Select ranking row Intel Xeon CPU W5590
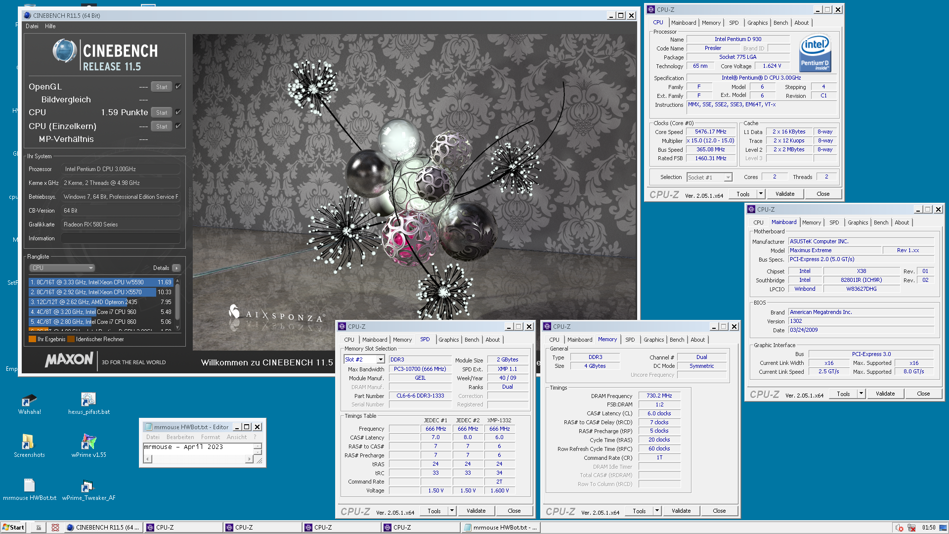Image resolution: width=949 pixels, height=534 pixels. click(x=101, y=282)
